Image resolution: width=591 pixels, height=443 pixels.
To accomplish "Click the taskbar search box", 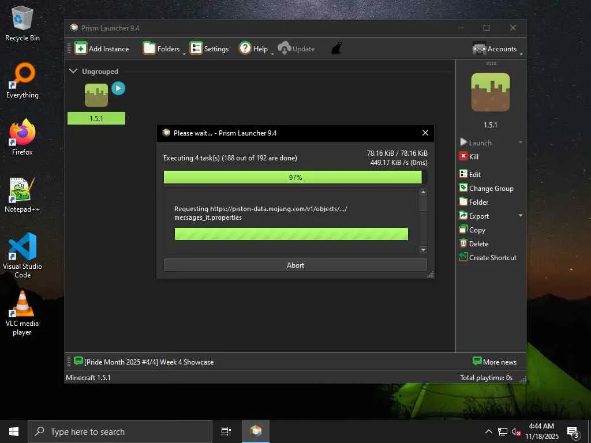I will coord(120,431).
